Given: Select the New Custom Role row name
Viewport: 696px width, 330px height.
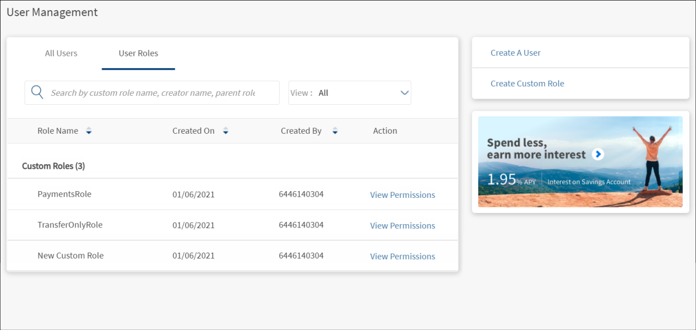Looking at the screenshot, I should tap(70, 256).
